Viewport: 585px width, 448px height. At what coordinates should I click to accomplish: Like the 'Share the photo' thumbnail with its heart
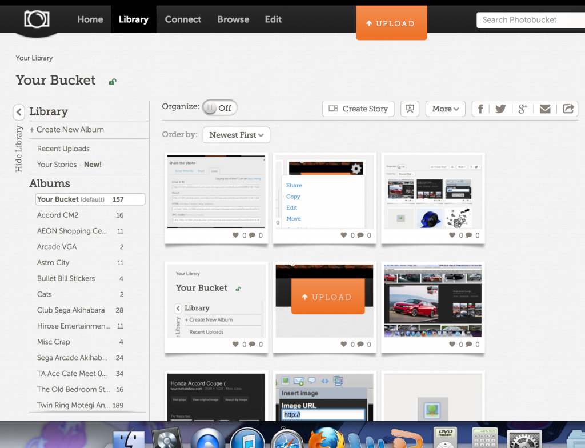pos(235,235)
